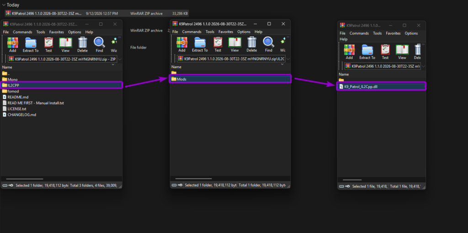468x233 pixels.
Task: Click Test icon in right WinRAR window
Action: (x=385, y=52)
